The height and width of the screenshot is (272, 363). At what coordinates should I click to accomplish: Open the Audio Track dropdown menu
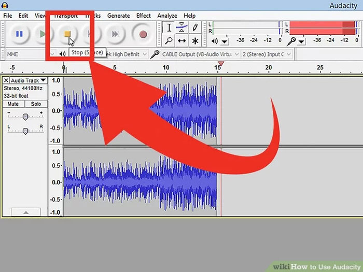pos(43,81)
